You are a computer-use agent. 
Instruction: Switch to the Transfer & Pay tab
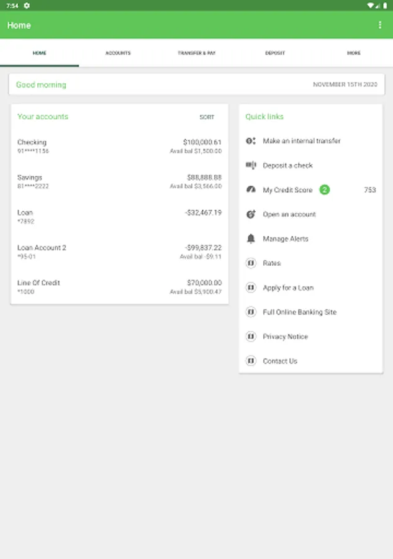pos(197,53)
